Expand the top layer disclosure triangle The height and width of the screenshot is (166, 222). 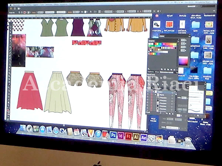pos(153,92)
